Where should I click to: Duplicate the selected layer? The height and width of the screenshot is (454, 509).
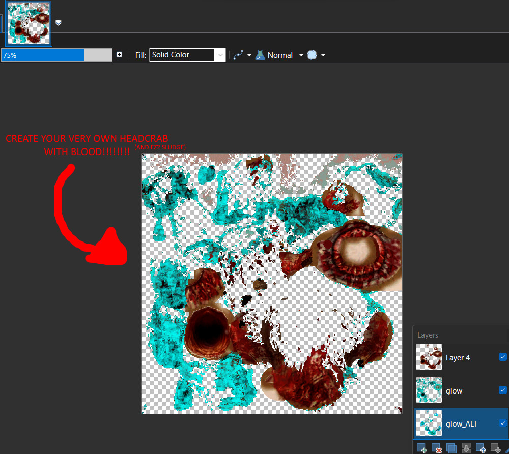[x=452, y=447]
